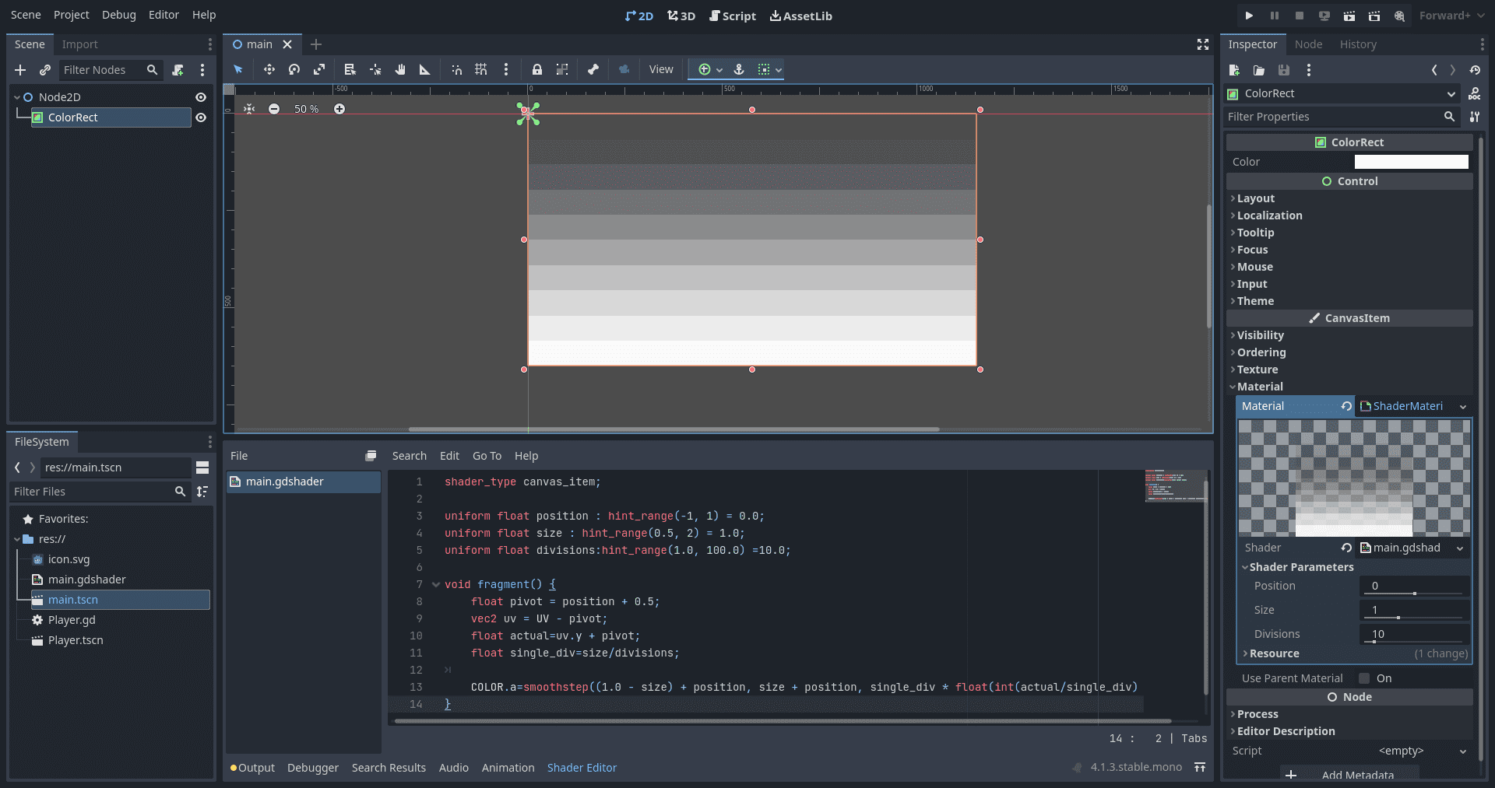Select the Move mode tool
Image resolution: width=1495 pixels, height=788 pixels.
point(269,69)
